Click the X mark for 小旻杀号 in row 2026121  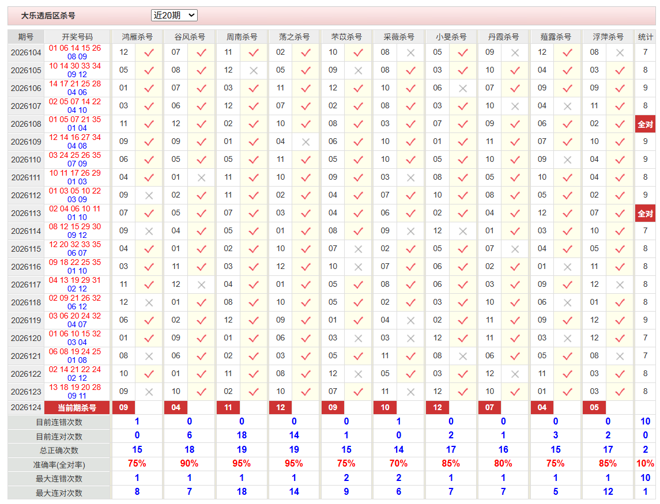463,357
